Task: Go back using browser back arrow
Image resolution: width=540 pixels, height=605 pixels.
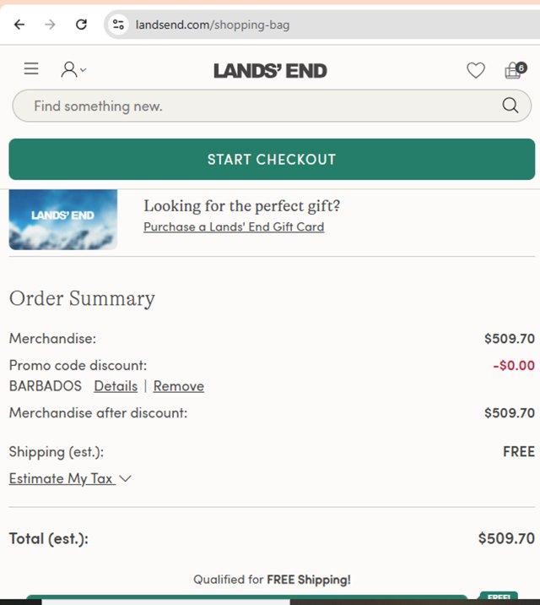Action: pyautogui.click(x=19, y=25)
